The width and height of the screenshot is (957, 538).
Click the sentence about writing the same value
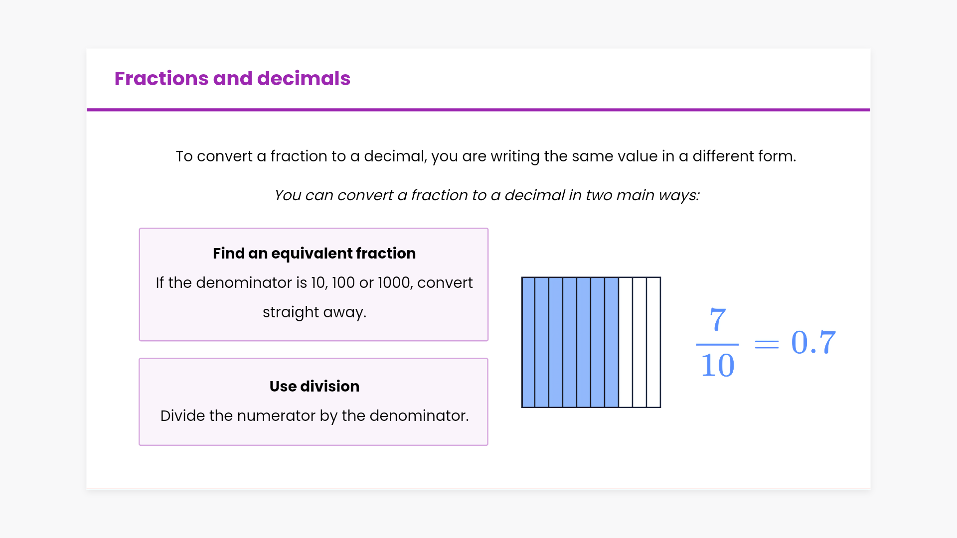click(x=485, y=156)
